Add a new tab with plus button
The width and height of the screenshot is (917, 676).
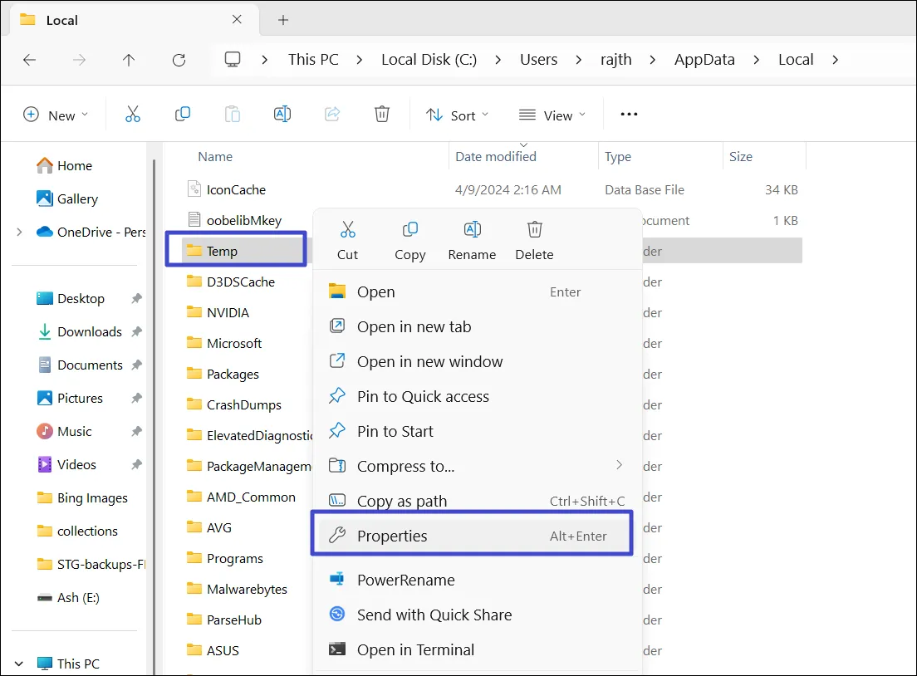(283, 20)
